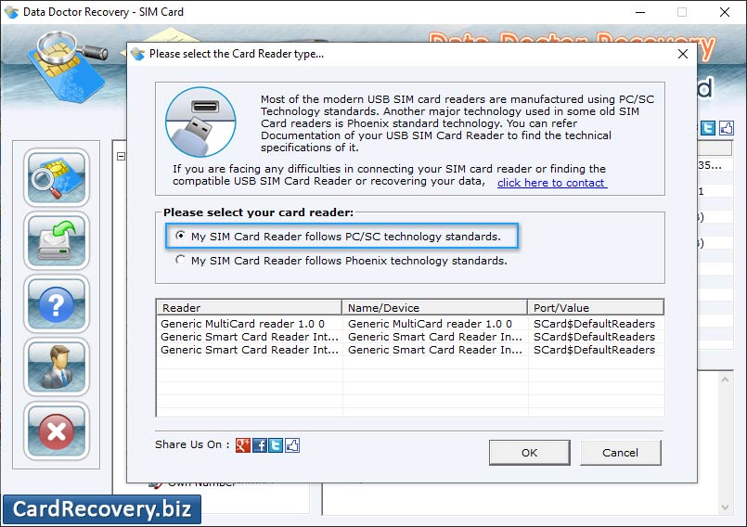Click scroll down arrow in main window pane
This screenshot has width=747, height=527.
click(x=725, y=508)
